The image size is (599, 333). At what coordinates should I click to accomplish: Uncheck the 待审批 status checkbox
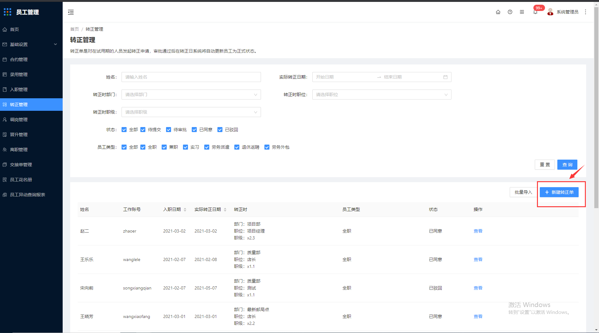(x=169, y=130)
